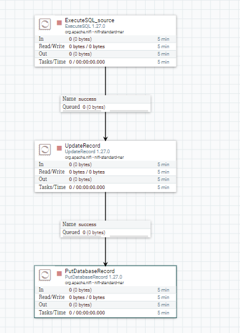This screenshot has width=240, height=333.
Task: Select the PutDatabaseRecord processor title
Action: point(89,271)
